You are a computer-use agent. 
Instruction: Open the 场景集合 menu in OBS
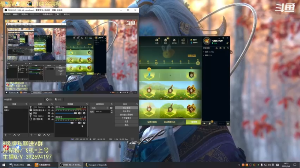pos(48,14)
